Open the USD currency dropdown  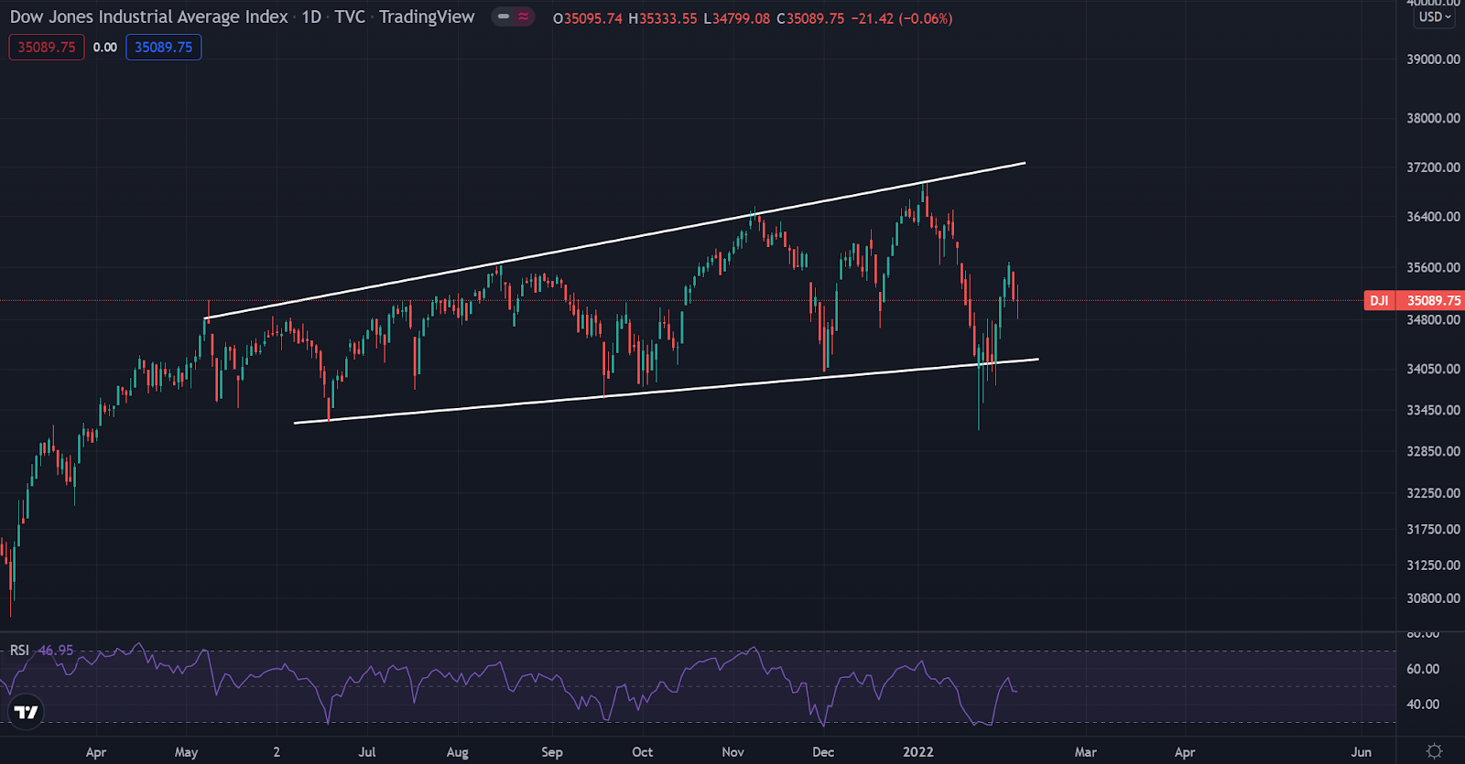click(x=1435, y=17)
